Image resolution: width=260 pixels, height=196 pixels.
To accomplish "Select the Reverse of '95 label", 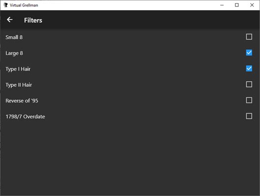I will [22, 101].
